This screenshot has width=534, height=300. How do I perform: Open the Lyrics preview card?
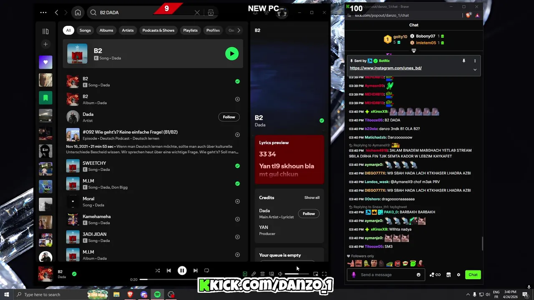pos(289,159)
